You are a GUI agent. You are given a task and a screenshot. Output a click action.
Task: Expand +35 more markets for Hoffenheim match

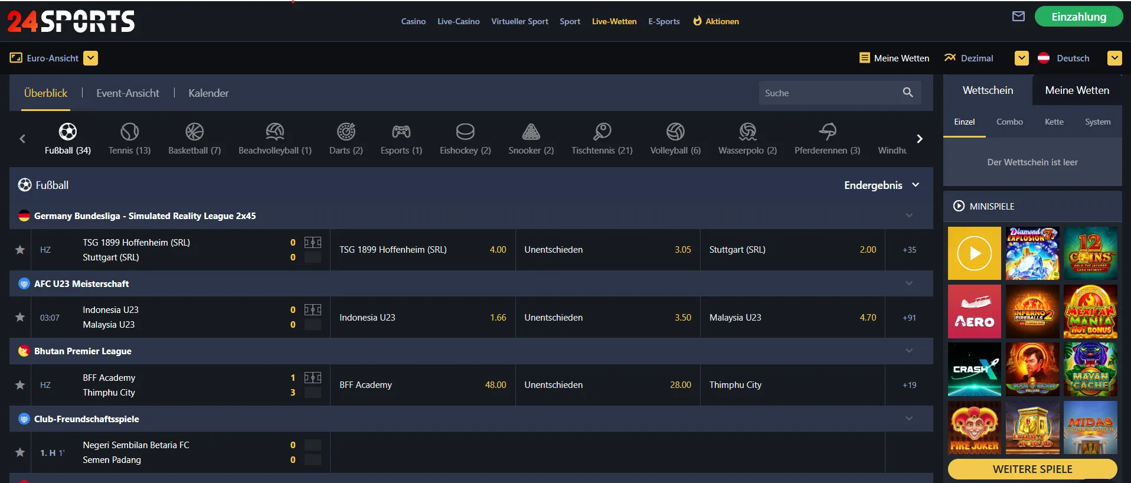pyautogui.click(x=909, y=250)
